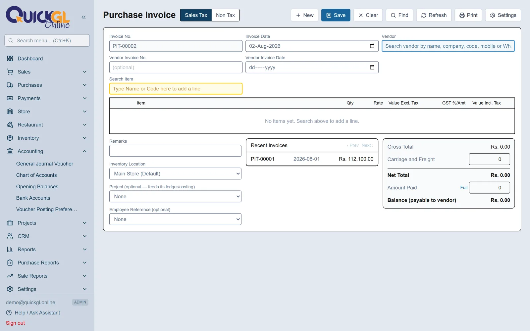Click the sidebar Settings gear icon
This screenshot has height=331, width=530.
(10, 289)
